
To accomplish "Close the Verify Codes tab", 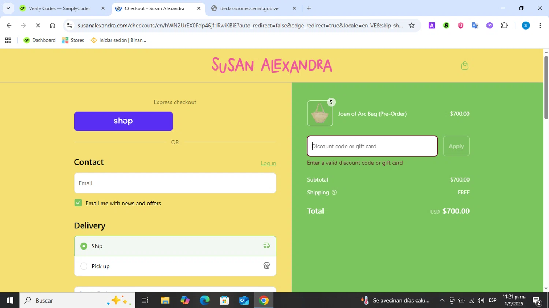I will [103, 8].
